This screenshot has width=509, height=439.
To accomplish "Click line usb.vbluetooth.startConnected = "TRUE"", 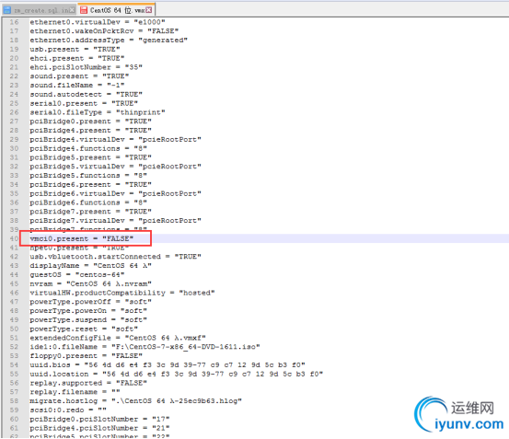I will (x=116, y=257).
